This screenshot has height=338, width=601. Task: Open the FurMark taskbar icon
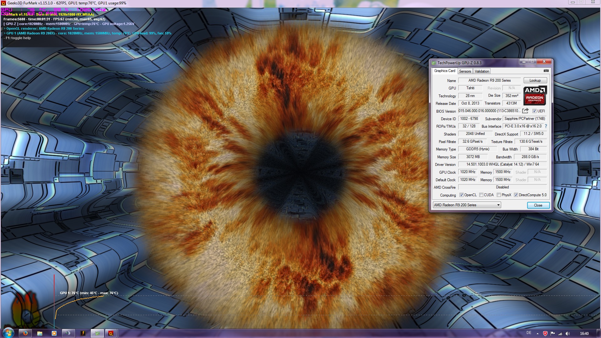tap(111, 333)
